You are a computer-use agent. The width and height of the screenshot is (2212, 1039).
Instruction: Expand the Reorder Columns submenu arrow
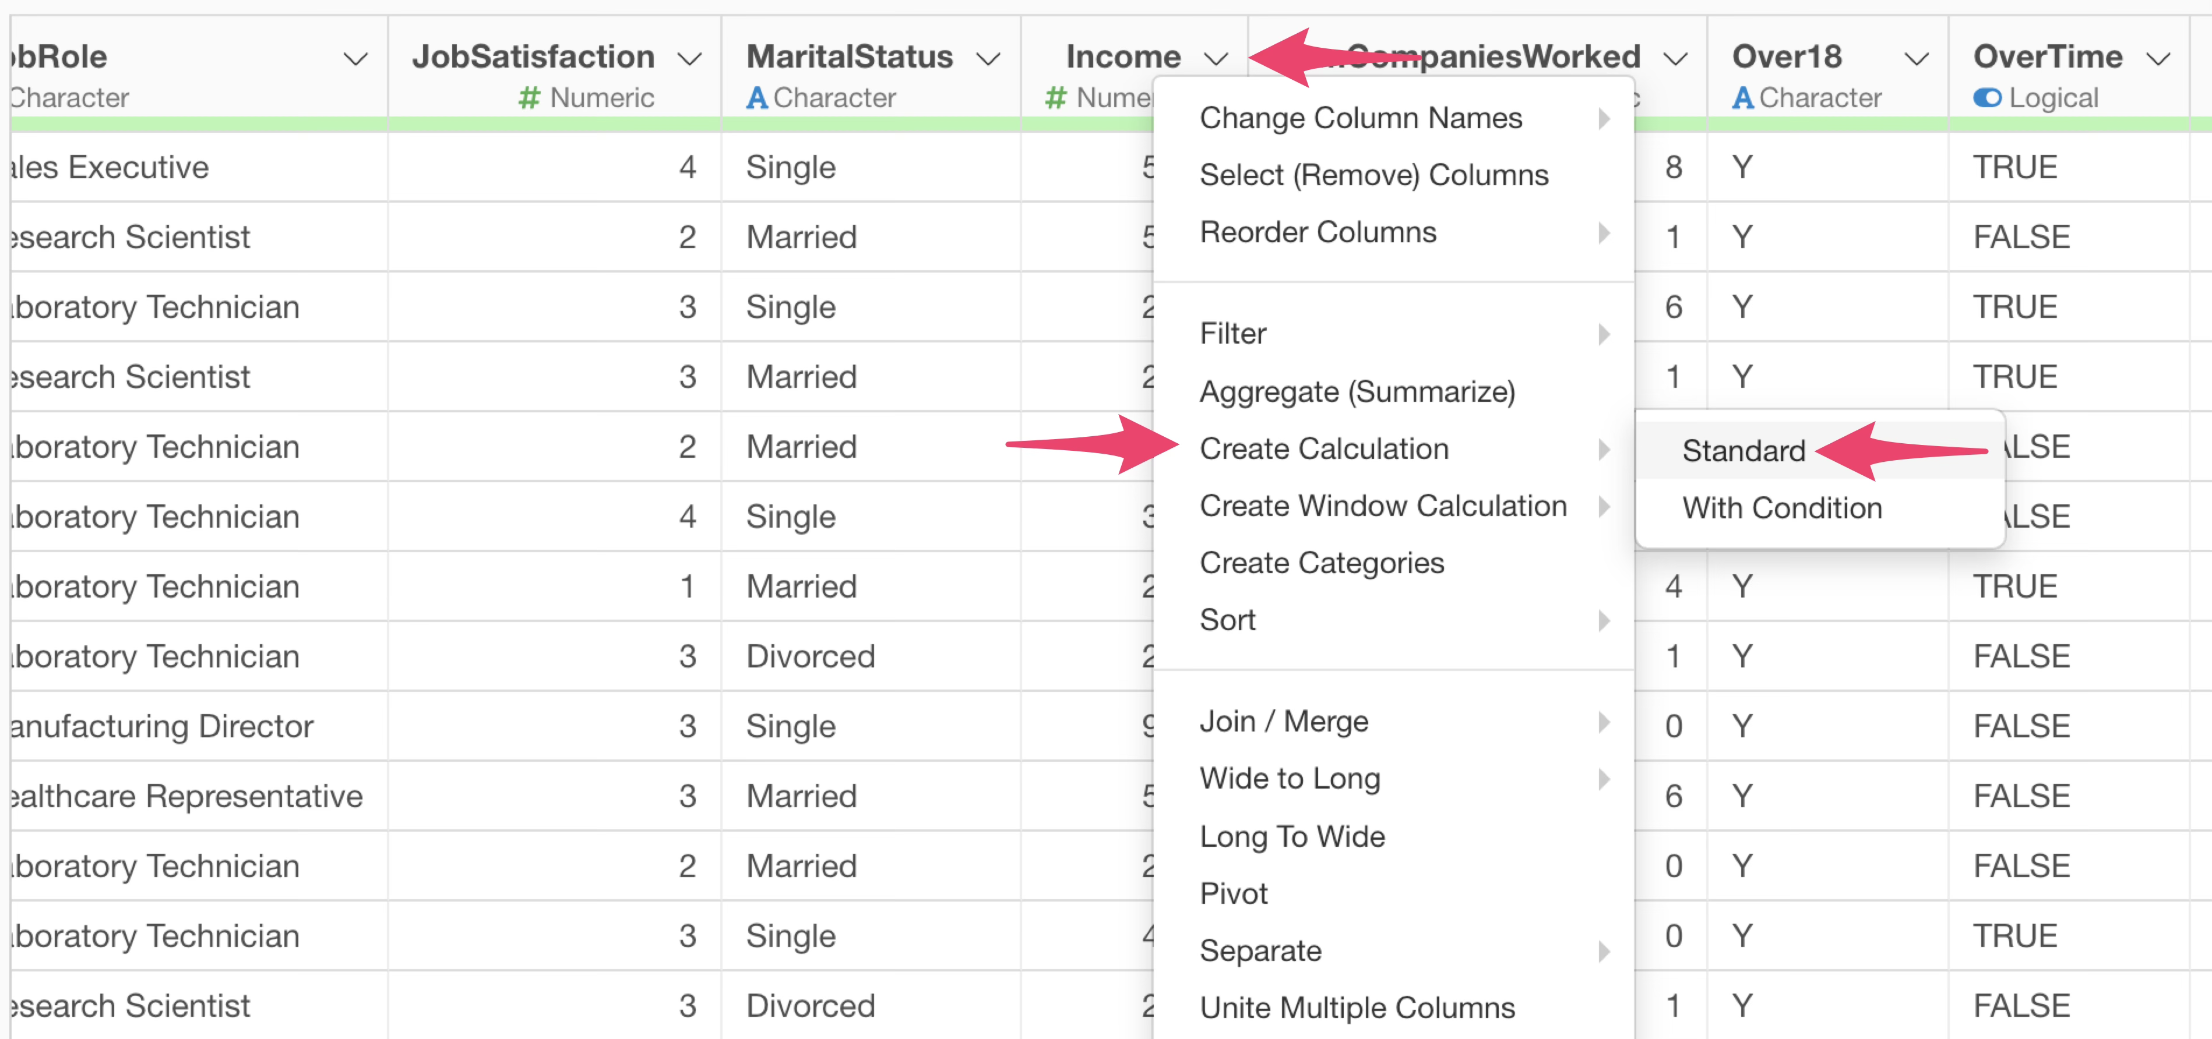tap(1604, 232)
